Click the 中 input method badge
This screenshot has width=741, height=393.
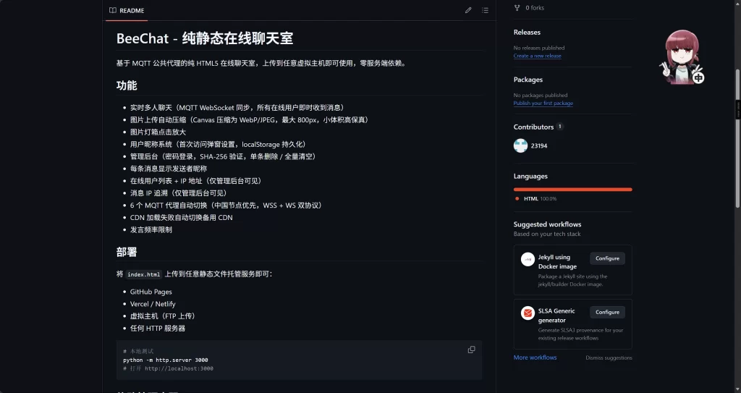(698, 77)
